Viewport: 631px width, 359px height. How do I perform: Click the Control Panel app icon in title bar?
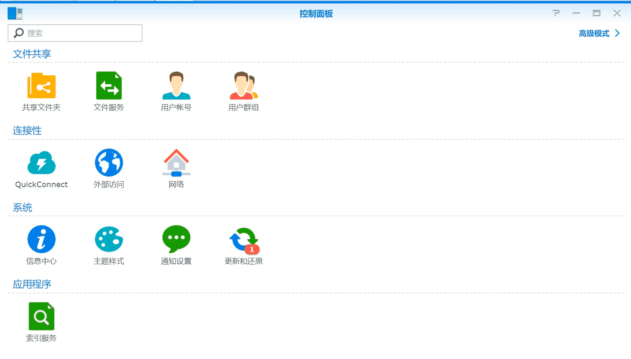click(x=15, y=14)
